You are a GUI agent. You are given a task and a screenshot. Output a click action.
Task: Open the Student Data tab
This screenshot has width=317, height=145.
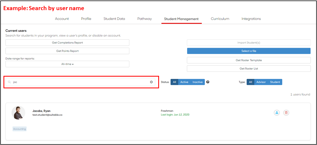click(114, 19)
